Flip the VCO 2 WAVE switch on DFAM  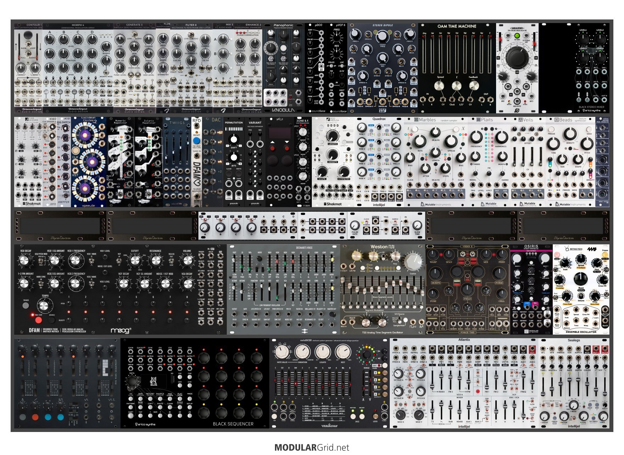pyautogui.click(x=91, y=283)
